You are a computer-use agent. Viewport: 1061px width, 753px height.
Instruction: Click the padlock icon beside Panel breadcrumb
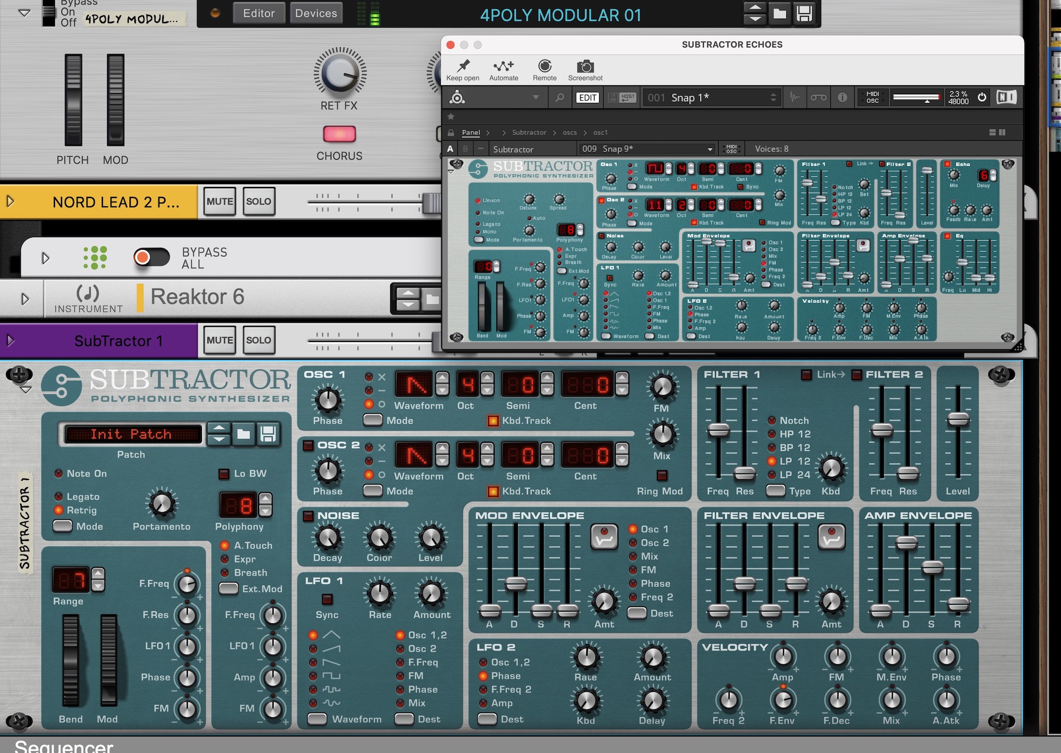coord(451,133)
